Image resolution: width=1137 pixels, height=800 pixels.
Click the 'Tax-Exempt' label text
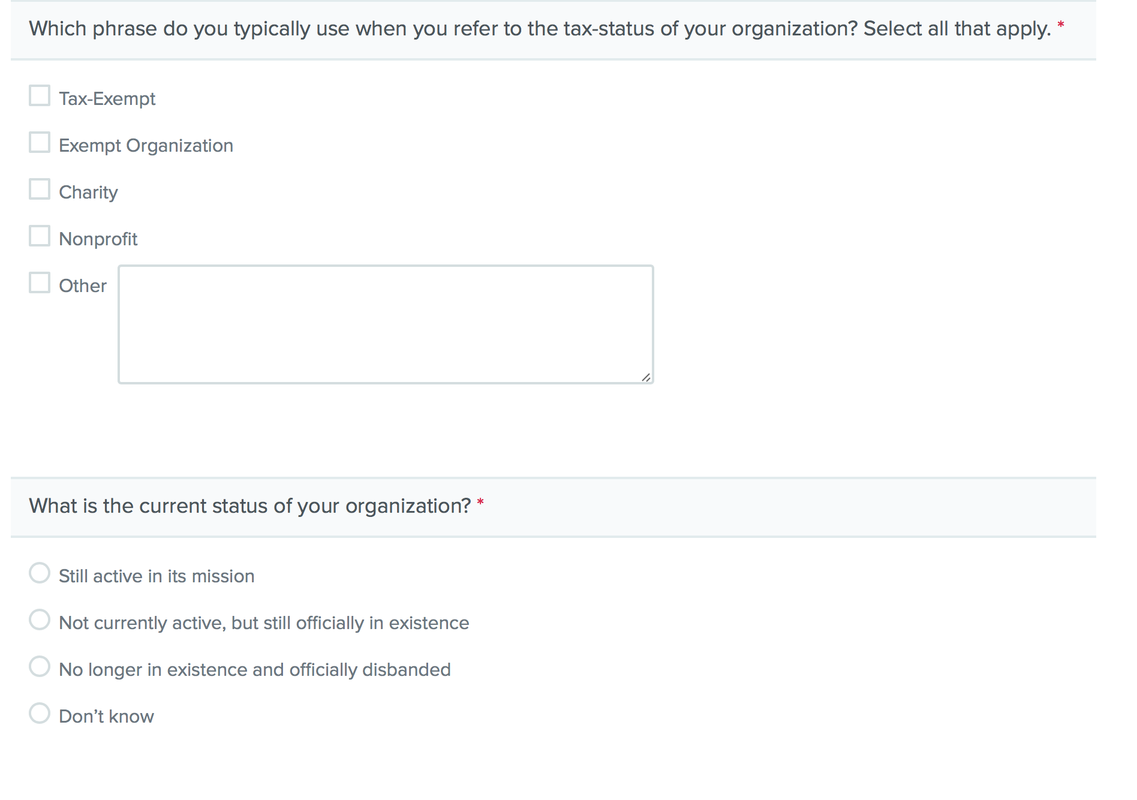tap(107, 99)
